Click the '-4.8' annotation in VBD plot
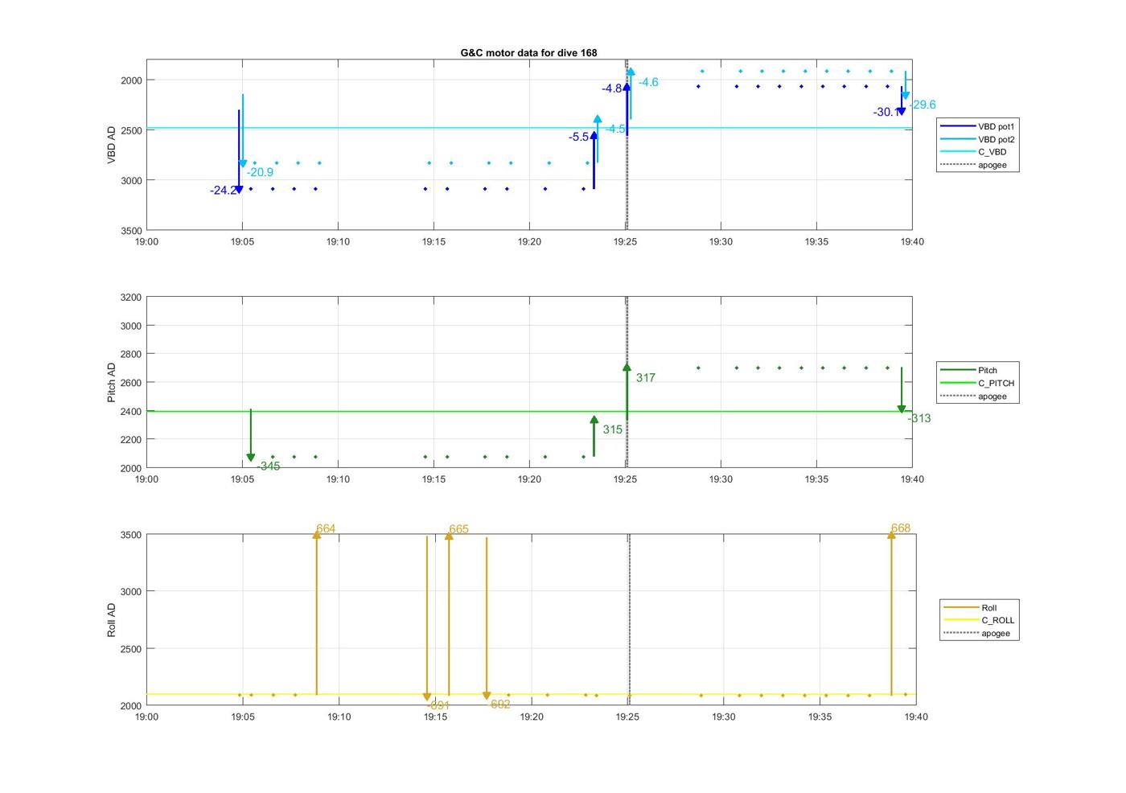Image resolution: width=1126 pixels, height=793 pixels. (x=612, y=88)
